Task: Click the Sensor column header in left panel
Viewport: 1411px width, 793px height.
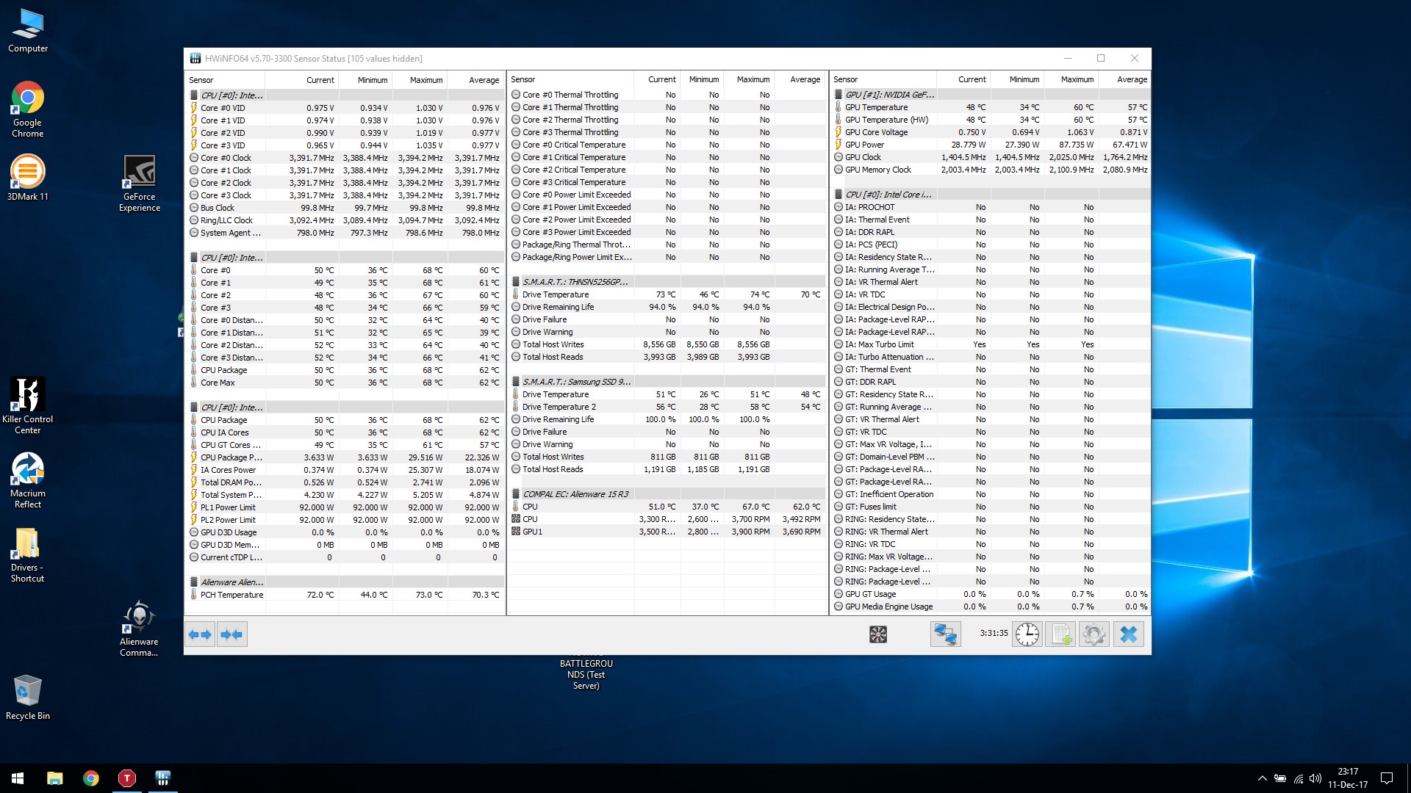Action: (x=225, y=80)
